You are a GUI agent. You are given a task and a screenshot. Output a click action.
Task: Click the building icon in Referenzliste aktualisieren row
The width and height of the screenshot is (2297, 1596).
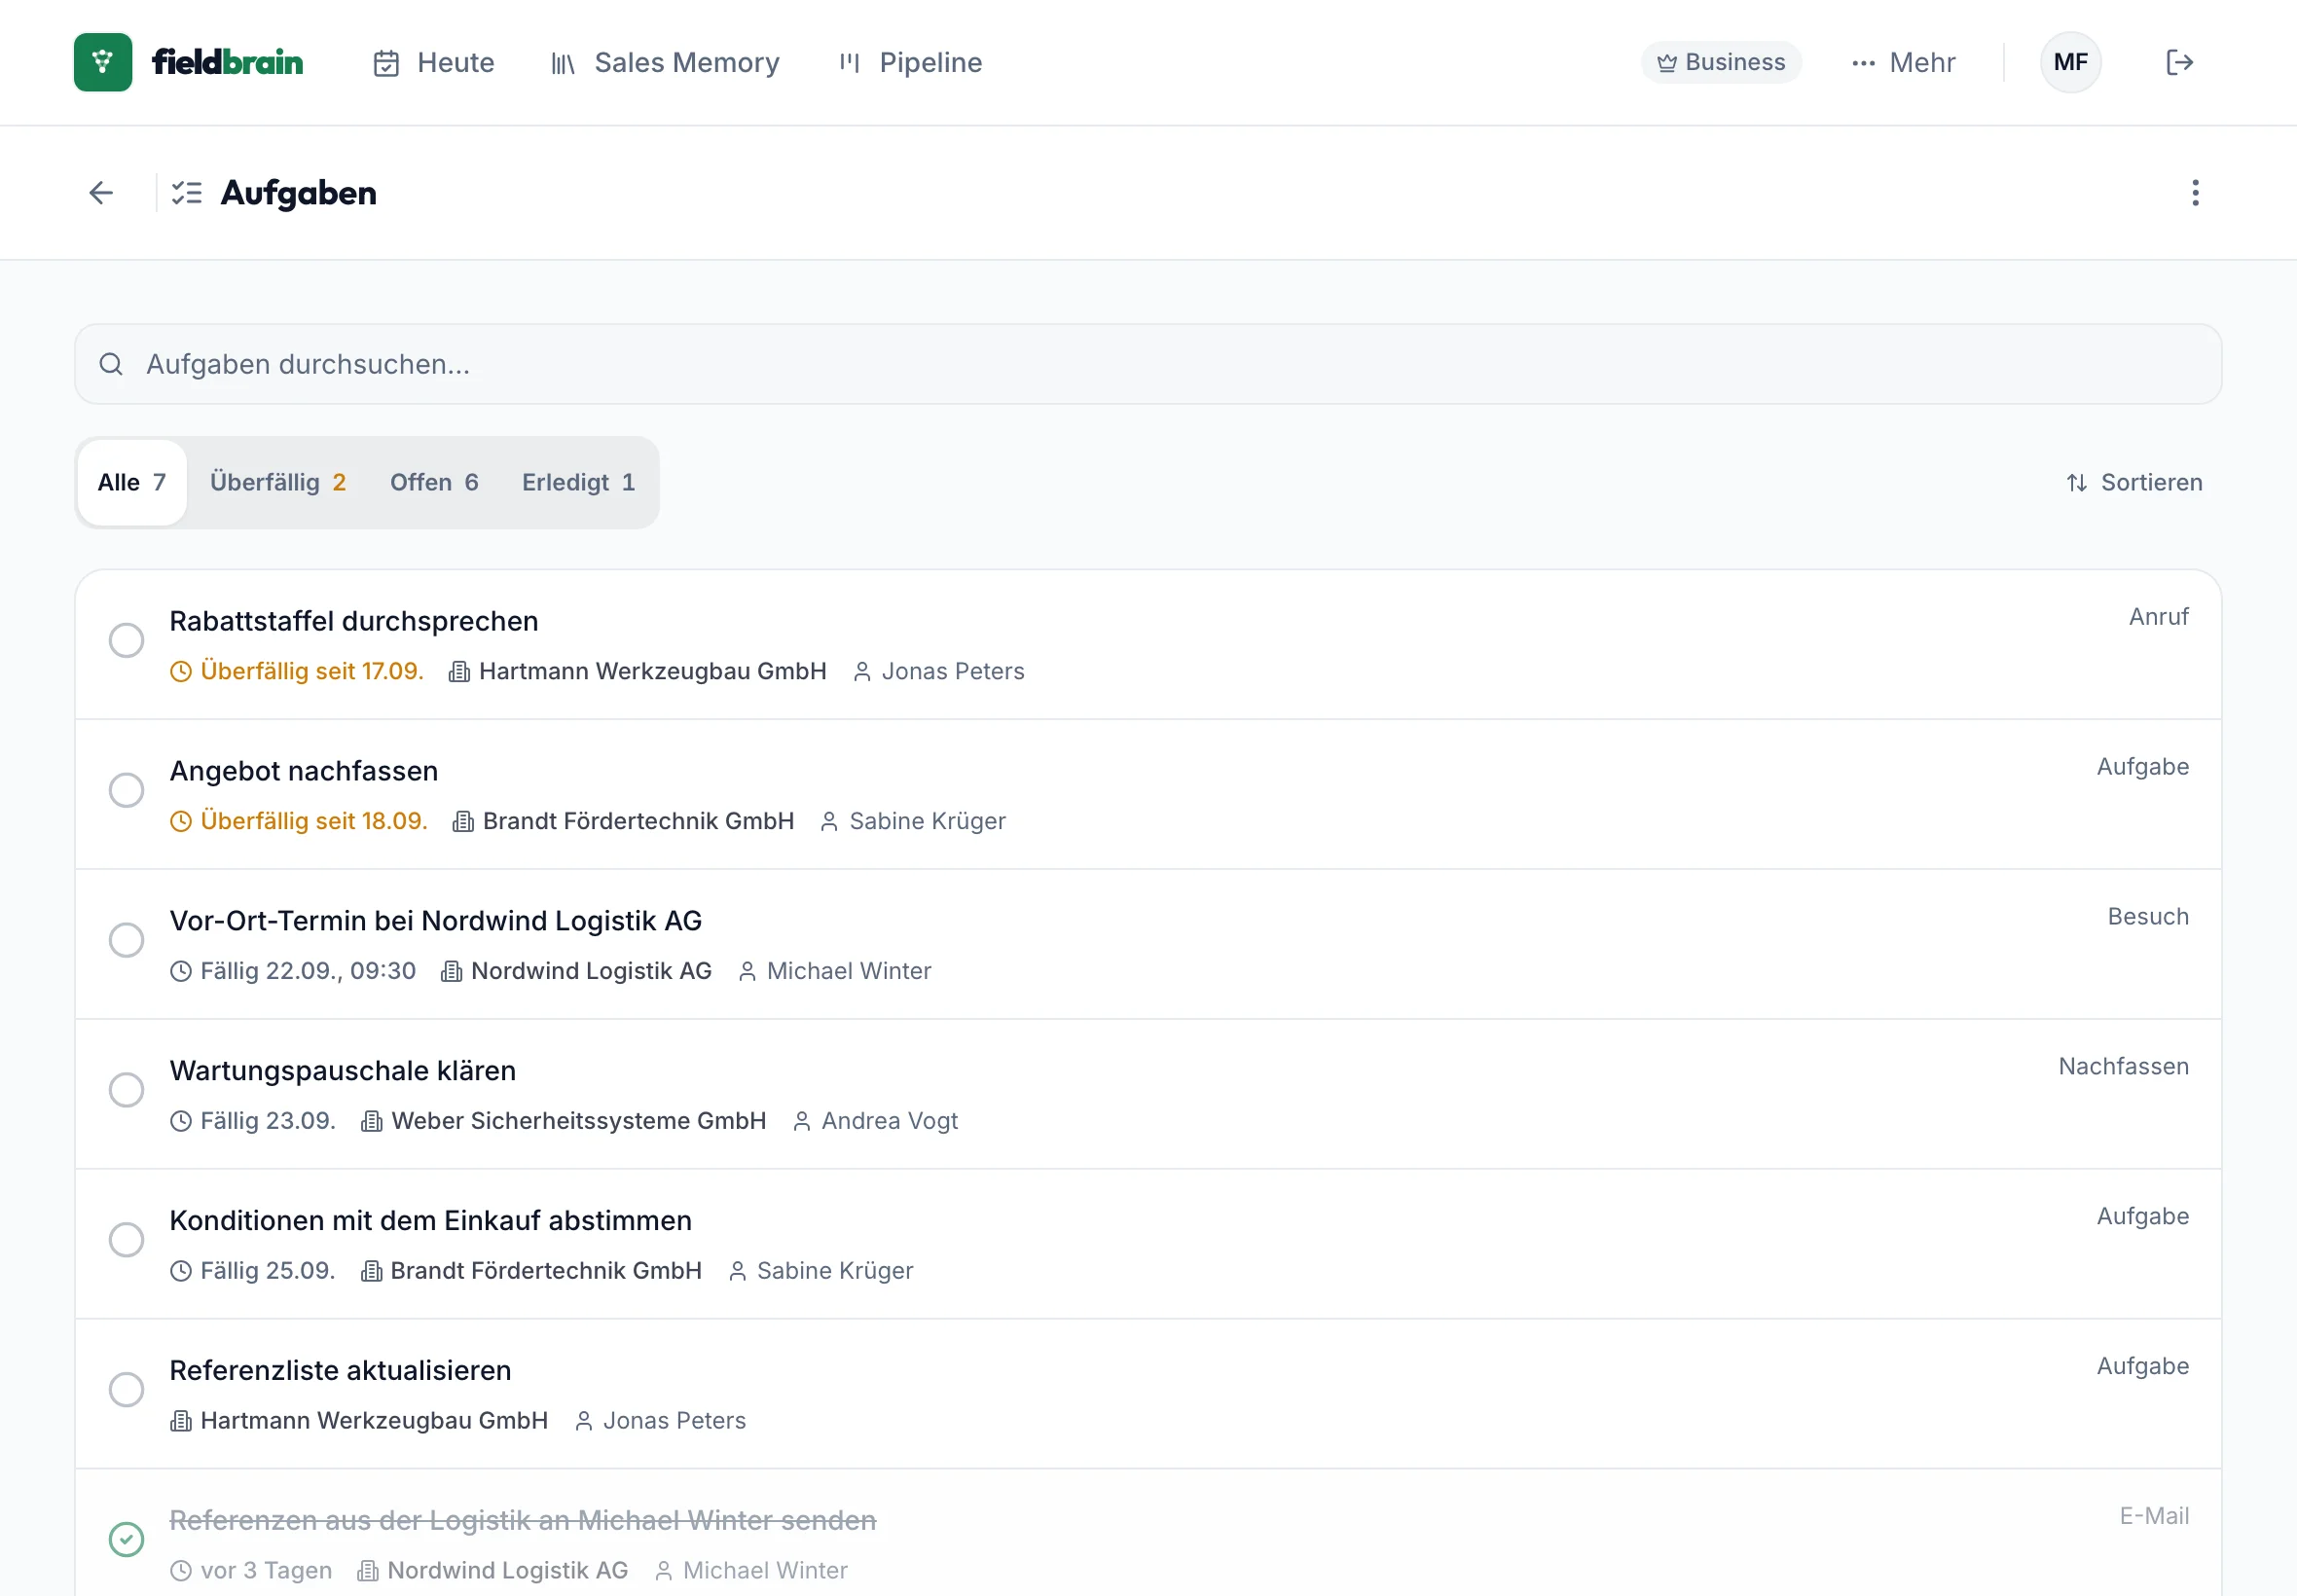tap(180, 1422)
